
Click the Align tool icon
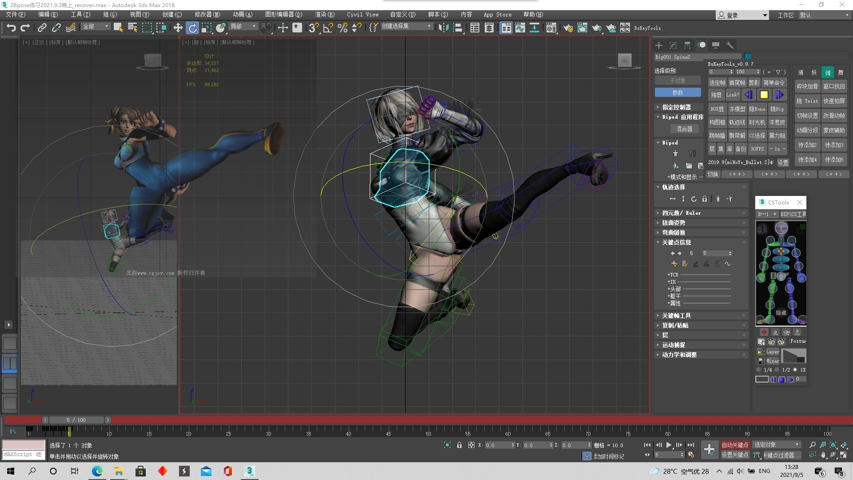458,28
